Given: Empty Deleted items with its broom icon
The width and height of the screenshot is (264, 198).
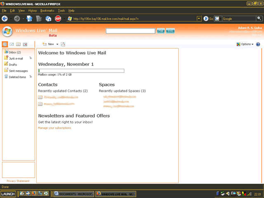Looking at the screenshot, I should point(30,77).
